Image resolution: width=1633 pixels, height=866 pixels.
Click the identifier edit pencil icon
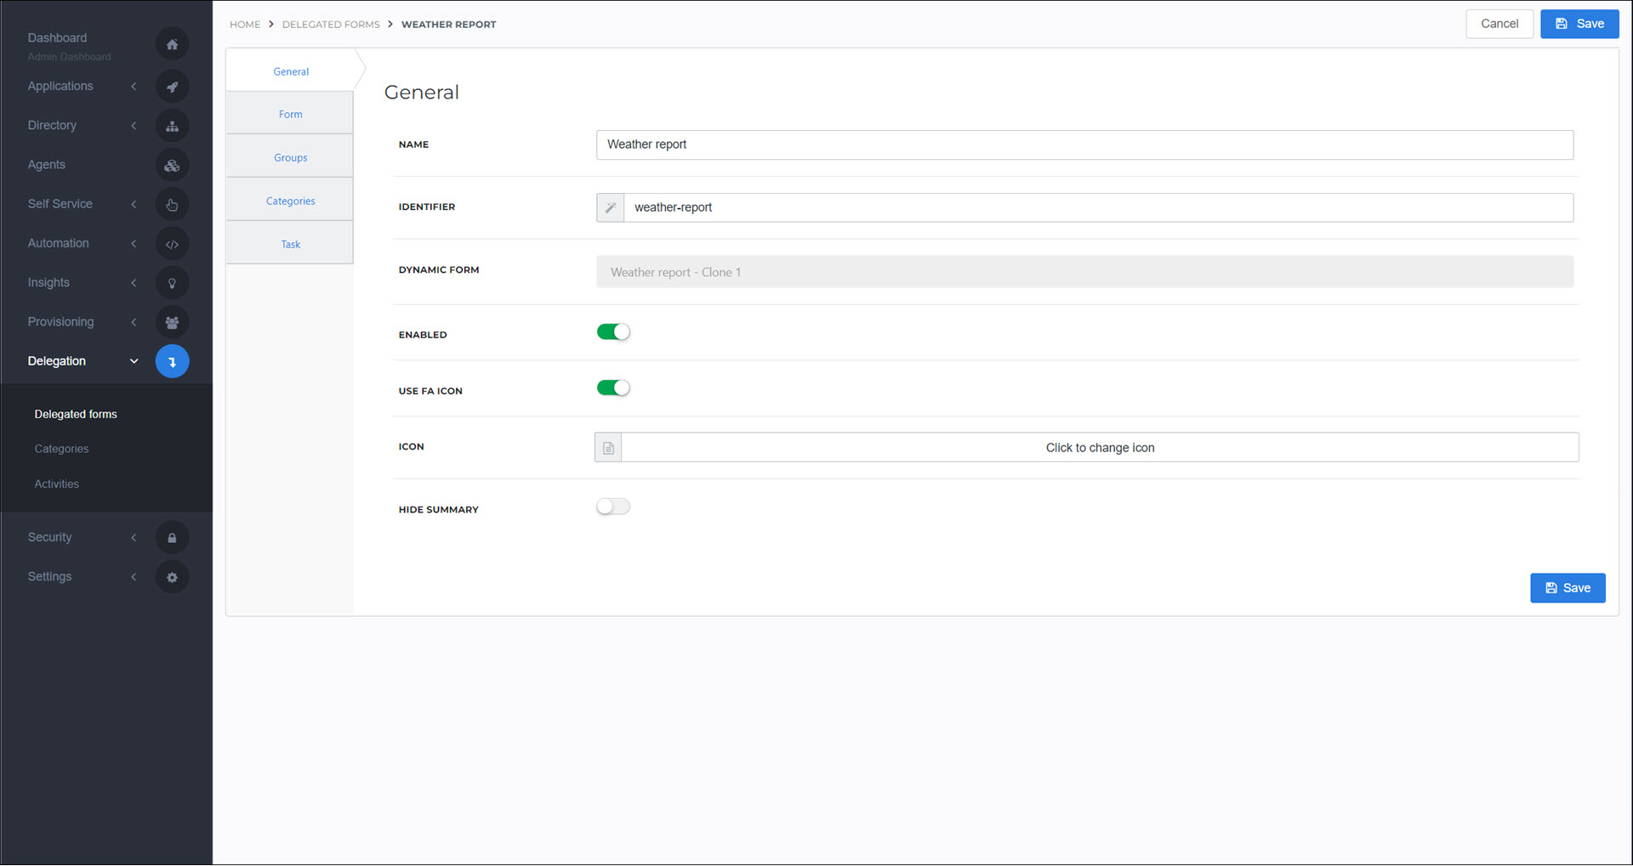610,207
